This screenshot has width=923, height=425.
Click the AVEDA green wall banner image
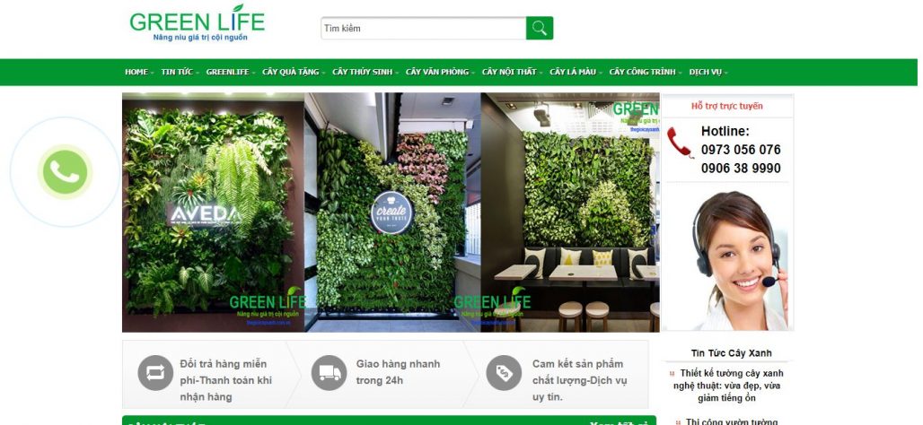pyautogui.click(x=213, y=212)
